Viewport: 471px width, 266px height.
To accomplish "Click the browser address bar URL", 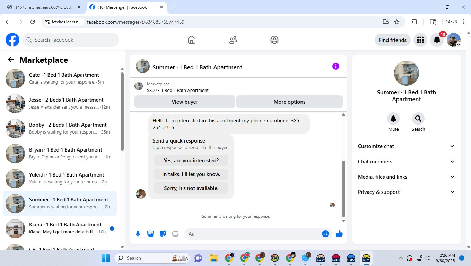I will pos(136,22).
